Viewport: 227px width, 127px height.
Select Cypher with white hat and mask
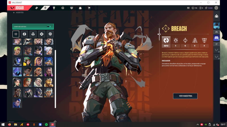[28, 42]
